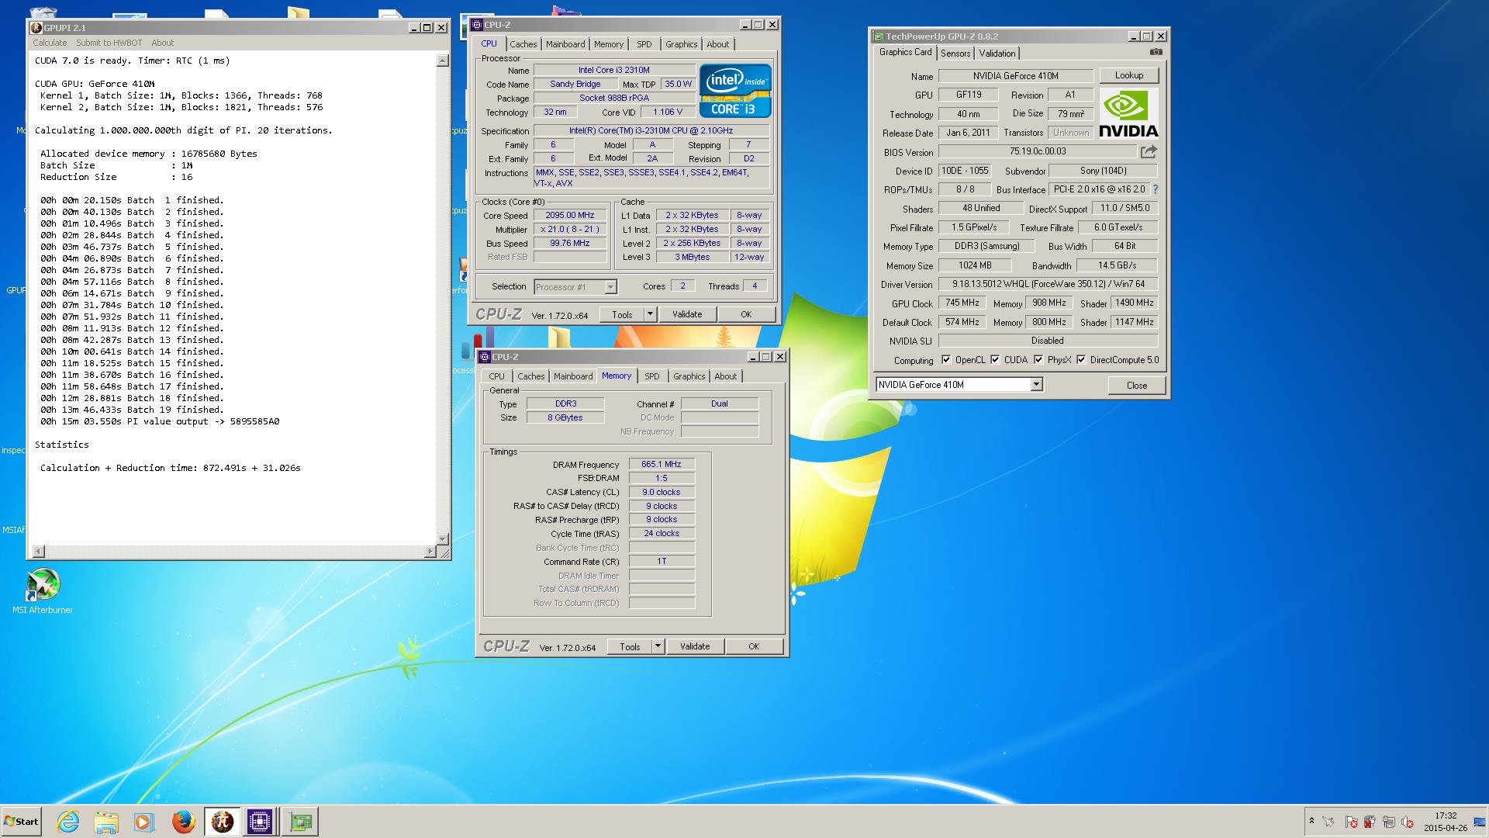Click the Lookup button in GPU-Z
1489x838 pixels.
tap(1129, 75)
